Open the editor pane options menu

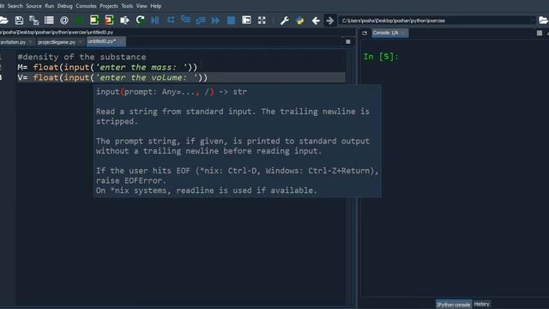(348, 42)
